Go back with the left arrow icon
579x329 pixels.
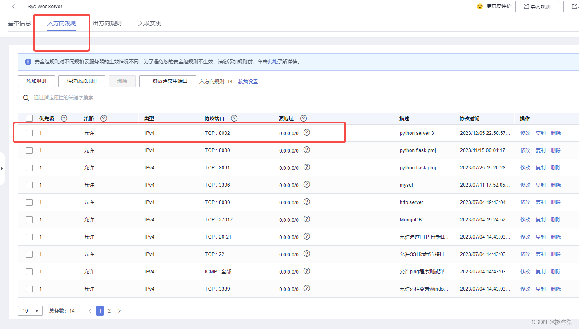pos(13,7)
